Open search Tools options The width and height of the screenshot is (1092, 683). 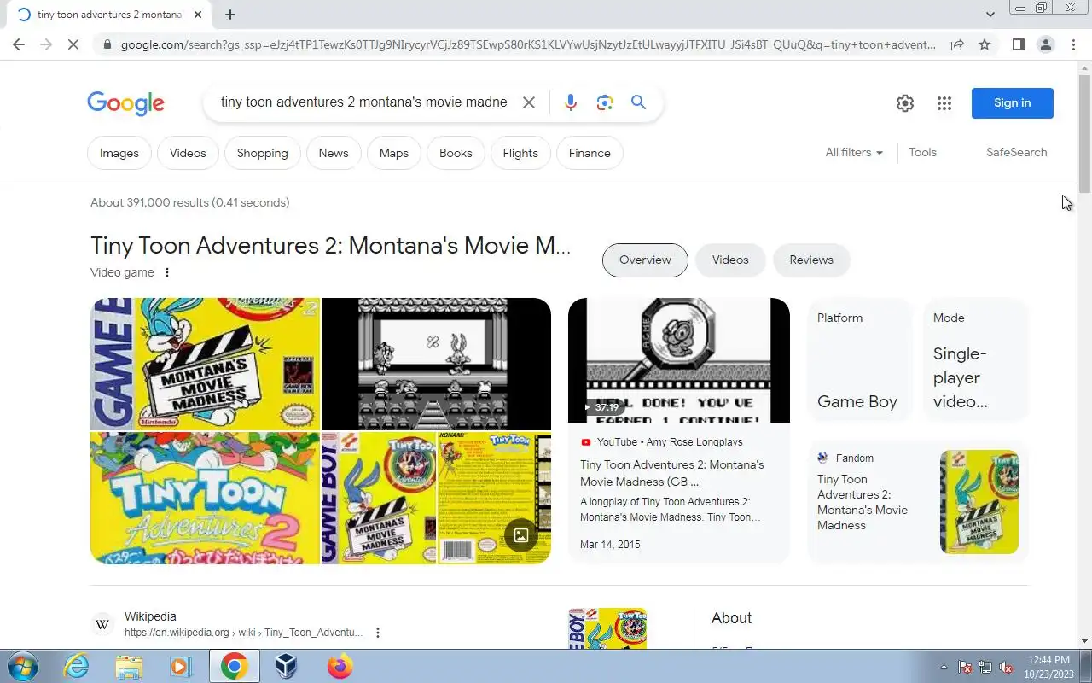point(922,152)
